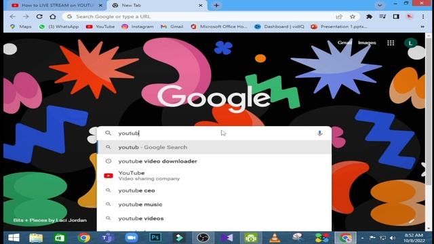Open Photoshop from taskbar
Screen dimensions: 434x244
point(155,238)
